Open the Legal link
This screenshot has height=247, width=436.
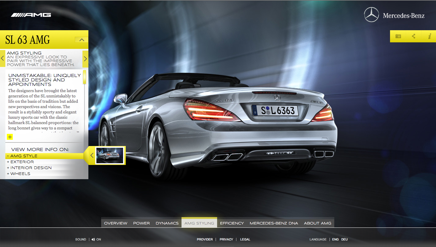tap(245, 239)
